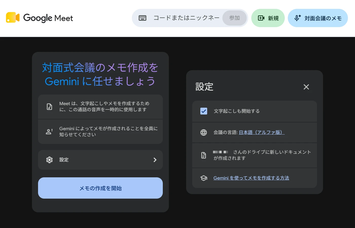The width and height of the screenshot is (355, 228).
Task: Open Gemini を使ってメモを作成する方法 link
Action: click(251, 178)
